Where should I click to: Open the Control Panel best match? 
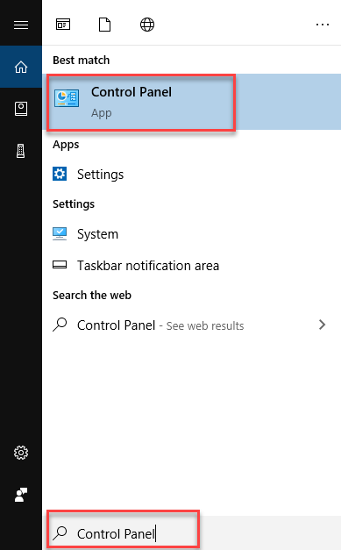click(191, 102)
